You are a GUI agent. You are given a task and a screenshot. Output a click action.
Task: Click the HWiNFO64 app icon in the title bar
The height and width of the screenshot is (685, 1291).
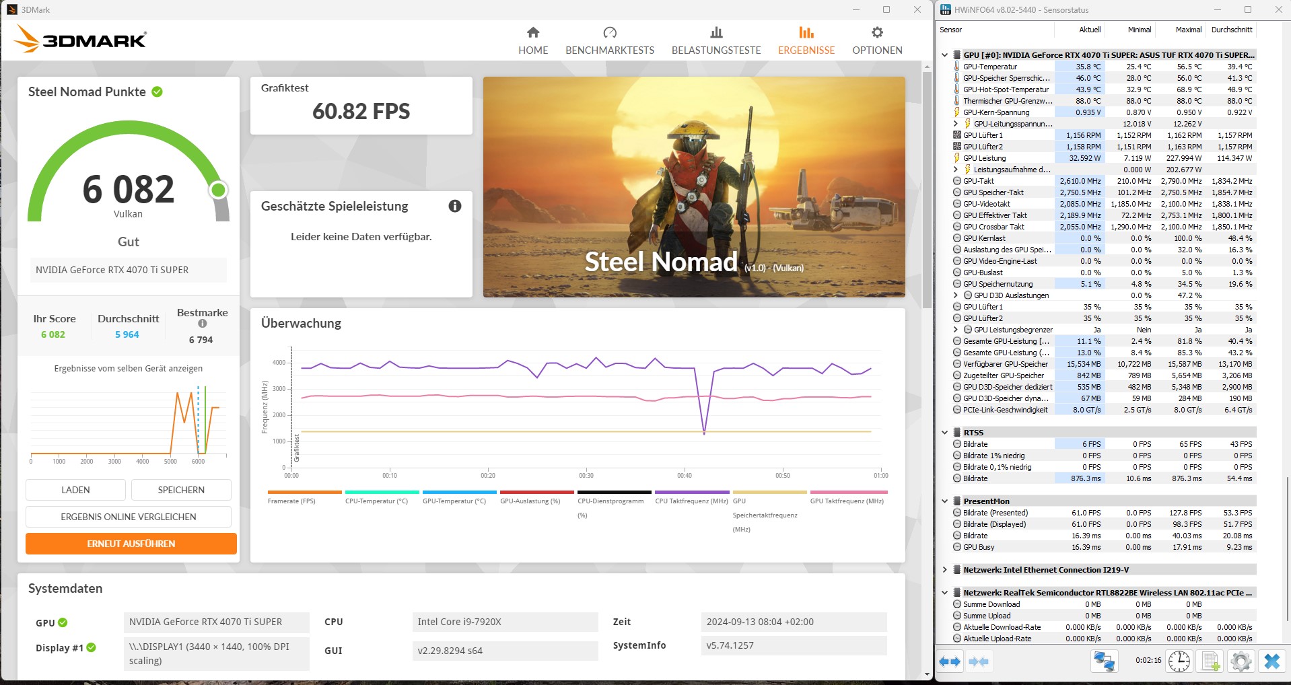point(946,9)
